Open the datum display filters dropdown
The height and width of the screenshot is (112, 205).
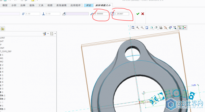pyautogui.click(x=166, y=28)
